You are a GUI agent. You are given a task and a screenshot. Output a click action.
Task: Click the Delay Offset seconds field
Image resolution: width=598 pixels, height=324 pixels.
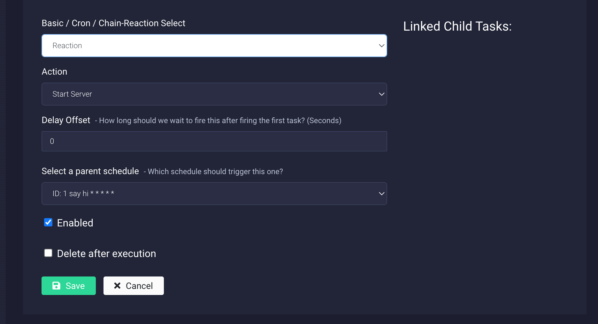pyautogui.click(x=214, y=141)
